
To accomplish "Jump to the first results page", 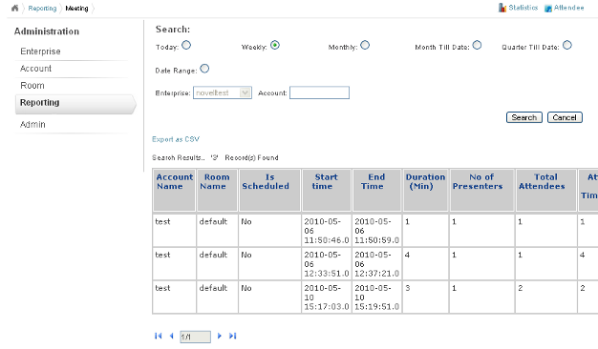I will (x=158, y=336).
